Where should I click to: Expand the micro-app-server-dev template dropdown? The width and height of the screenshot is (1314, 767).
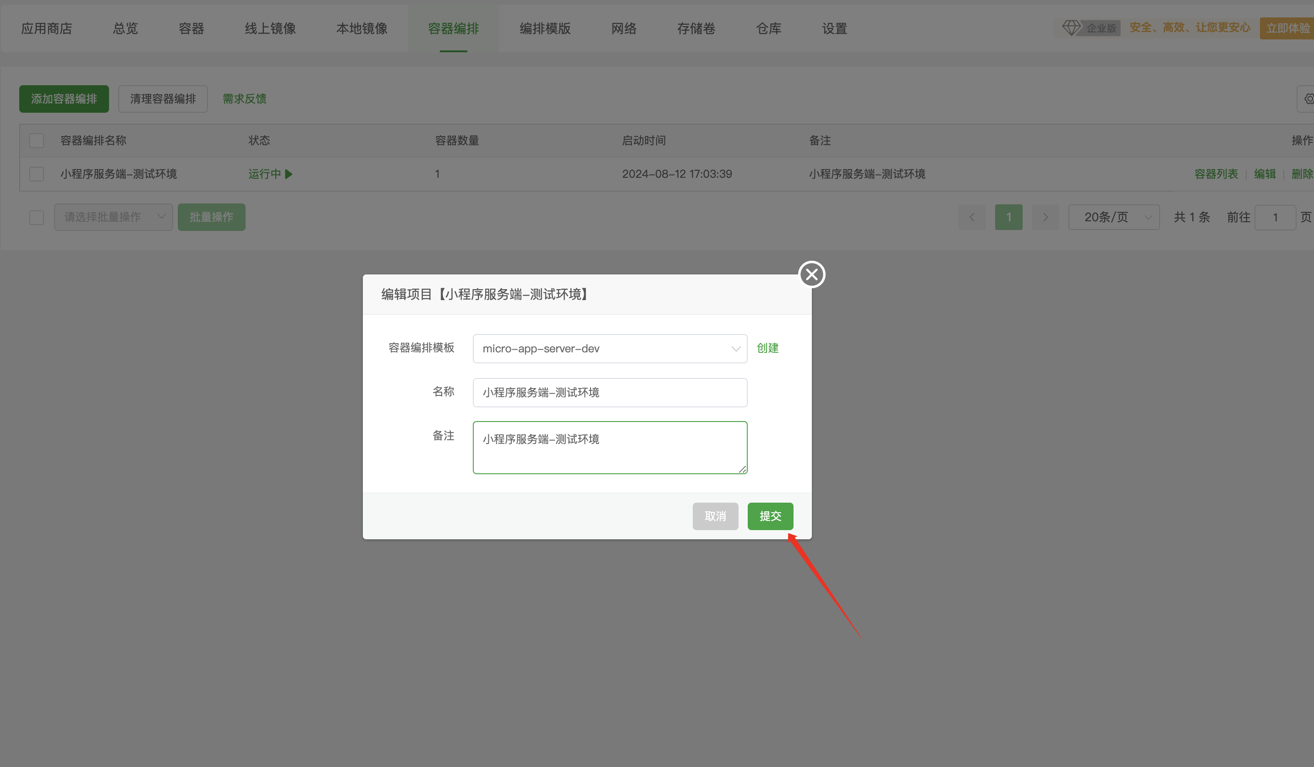click(x=609, y=348)
